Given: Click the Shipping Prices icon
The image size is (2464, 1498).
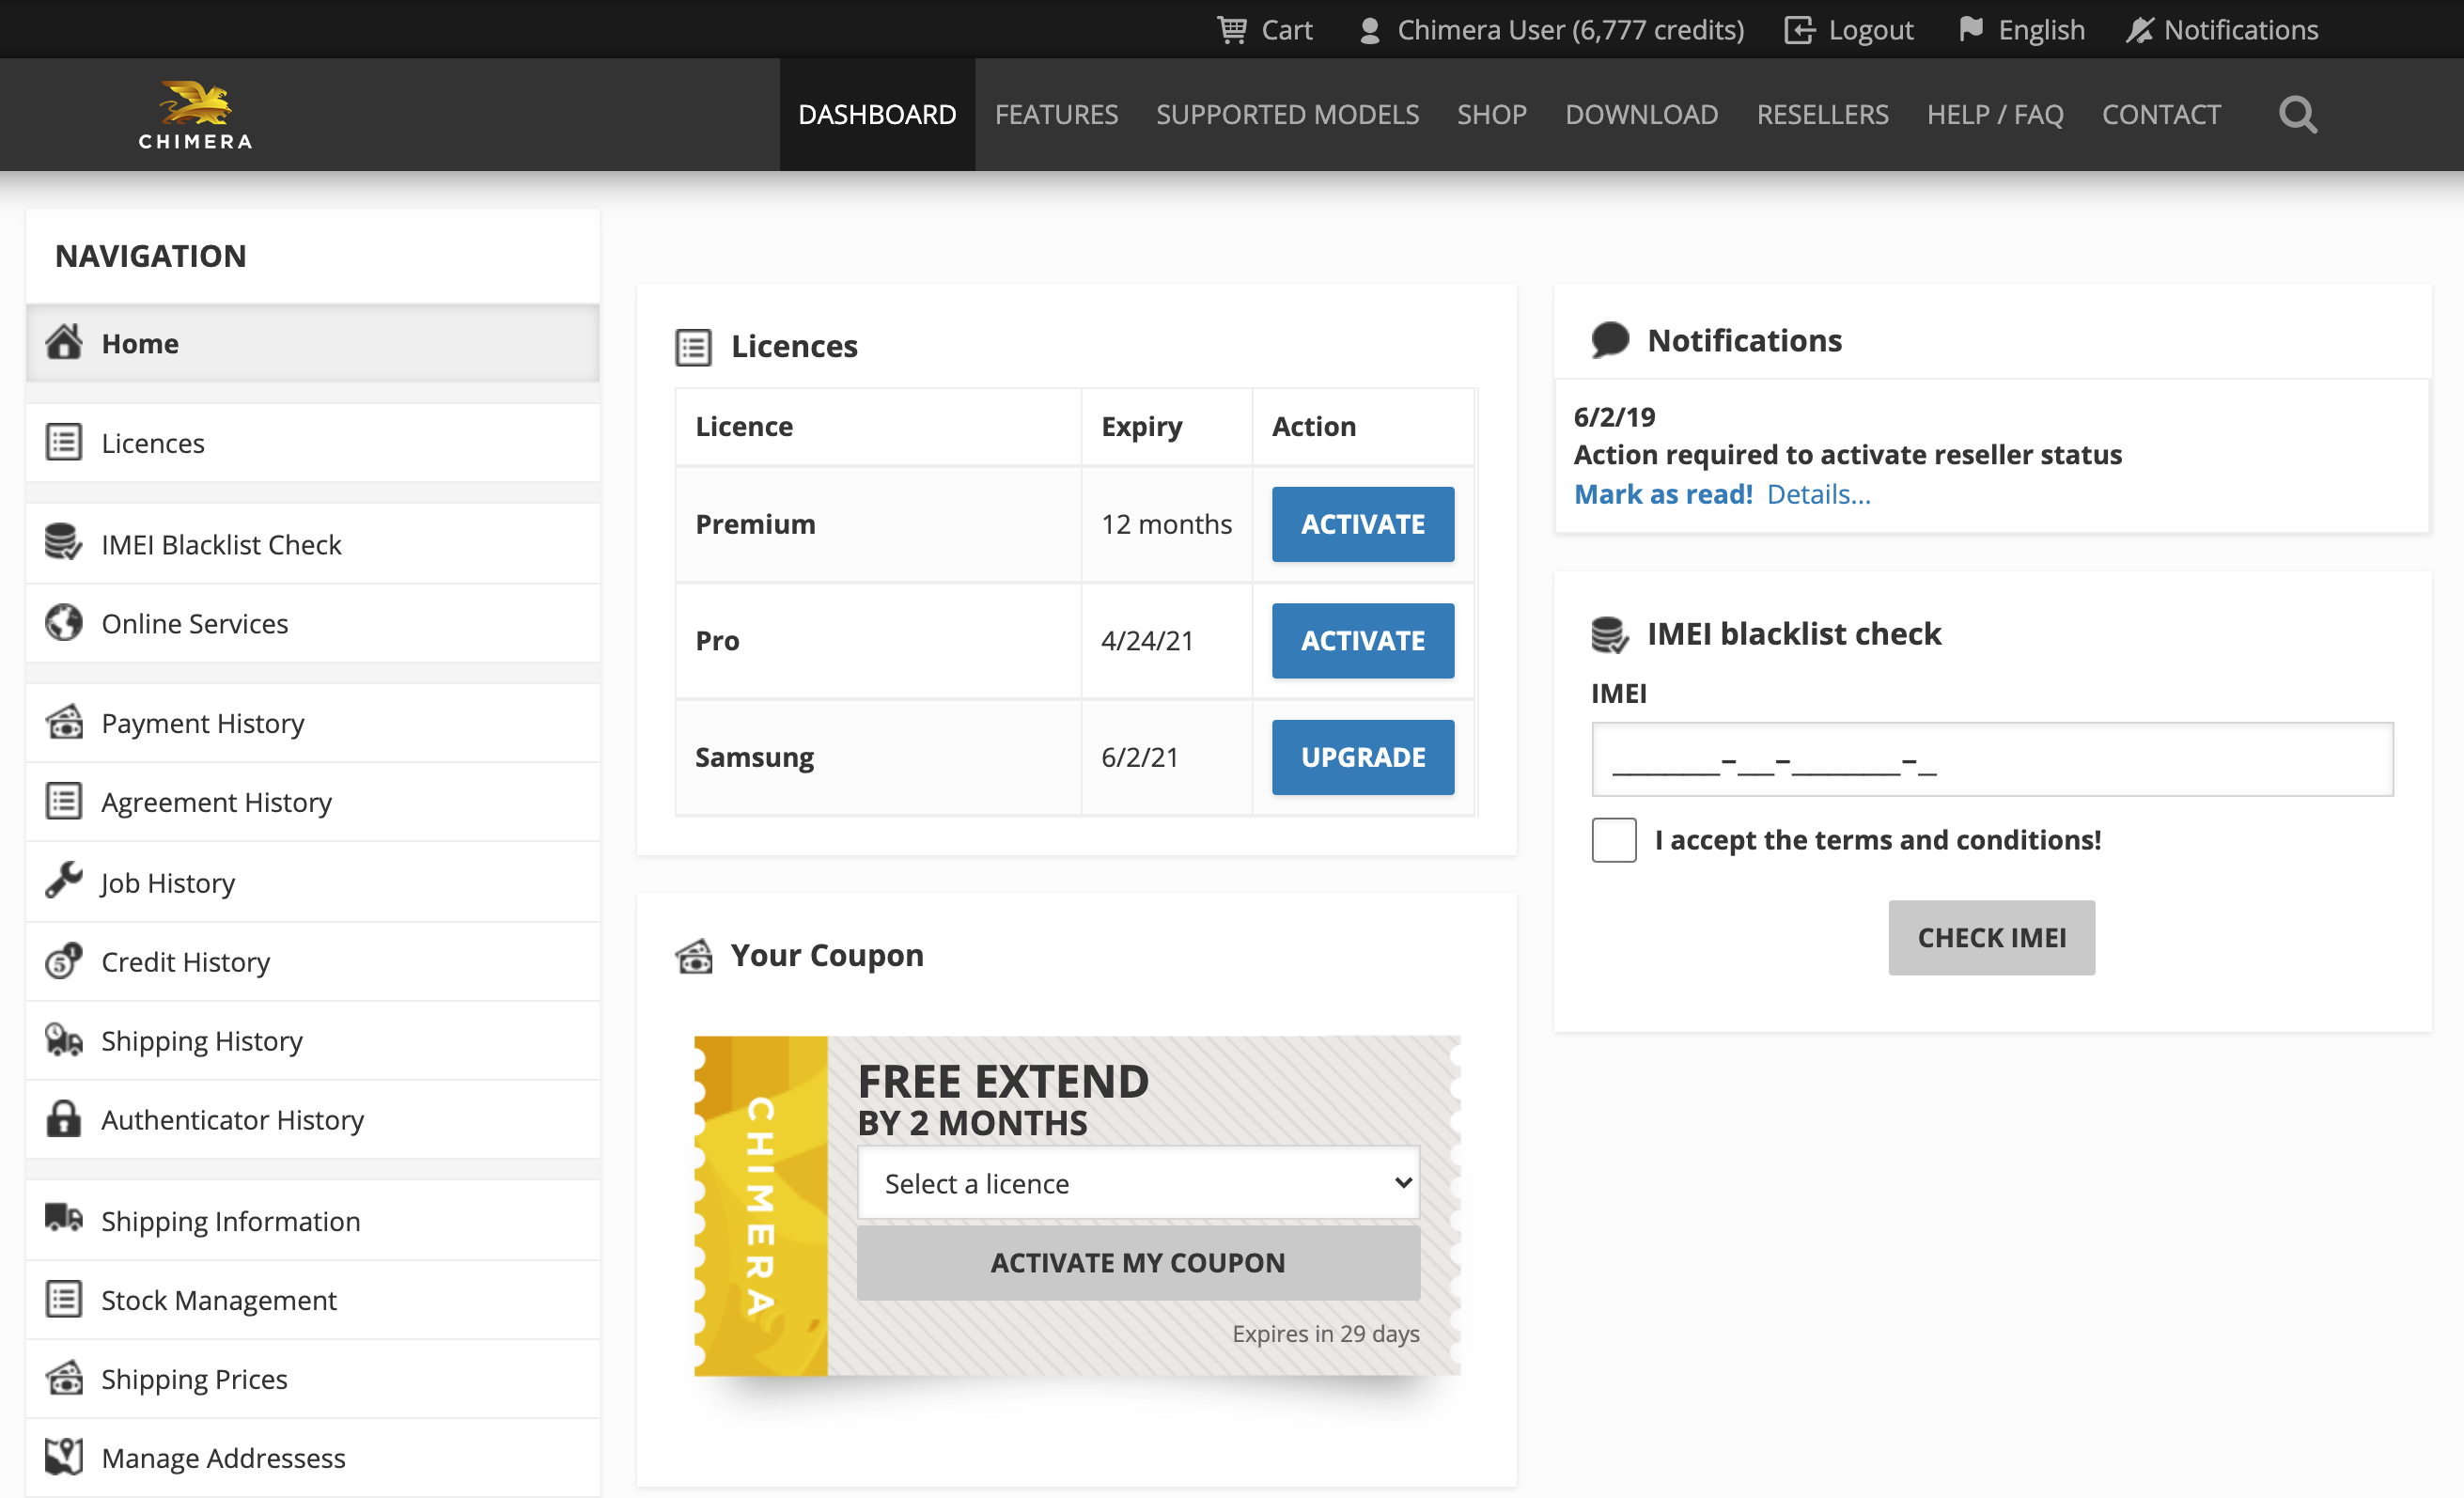Looking at the screenshot, I should 64,1378.
